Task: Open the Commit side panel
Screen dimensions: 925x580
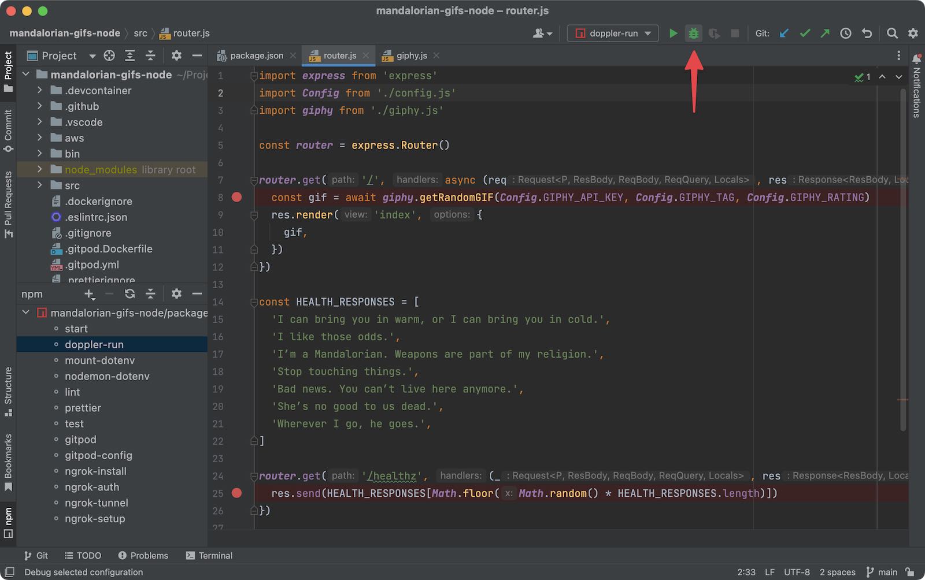Action: (8, 131)
